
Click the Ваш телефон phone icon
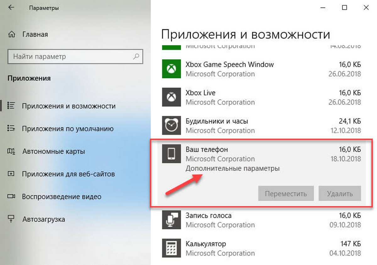click(x=172, y=154)
